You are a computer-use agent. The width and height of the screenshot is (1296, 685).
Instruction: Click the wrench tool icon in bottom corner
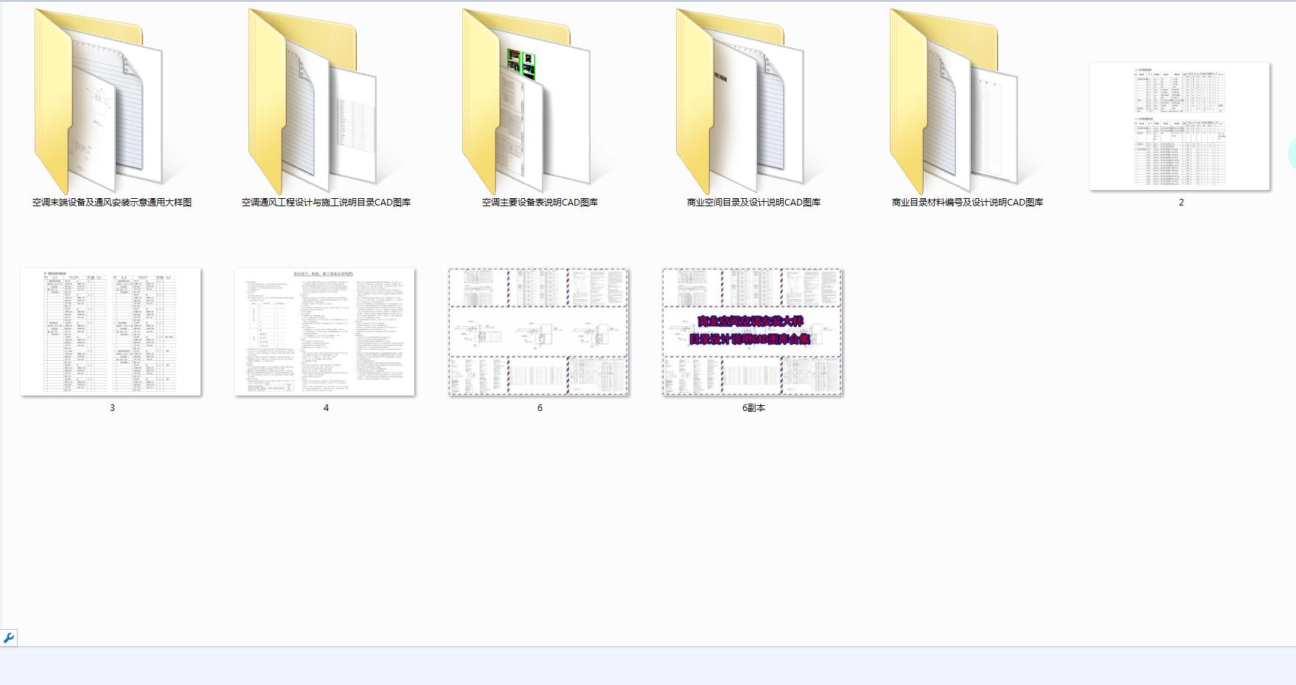click(x=9, y=638)
